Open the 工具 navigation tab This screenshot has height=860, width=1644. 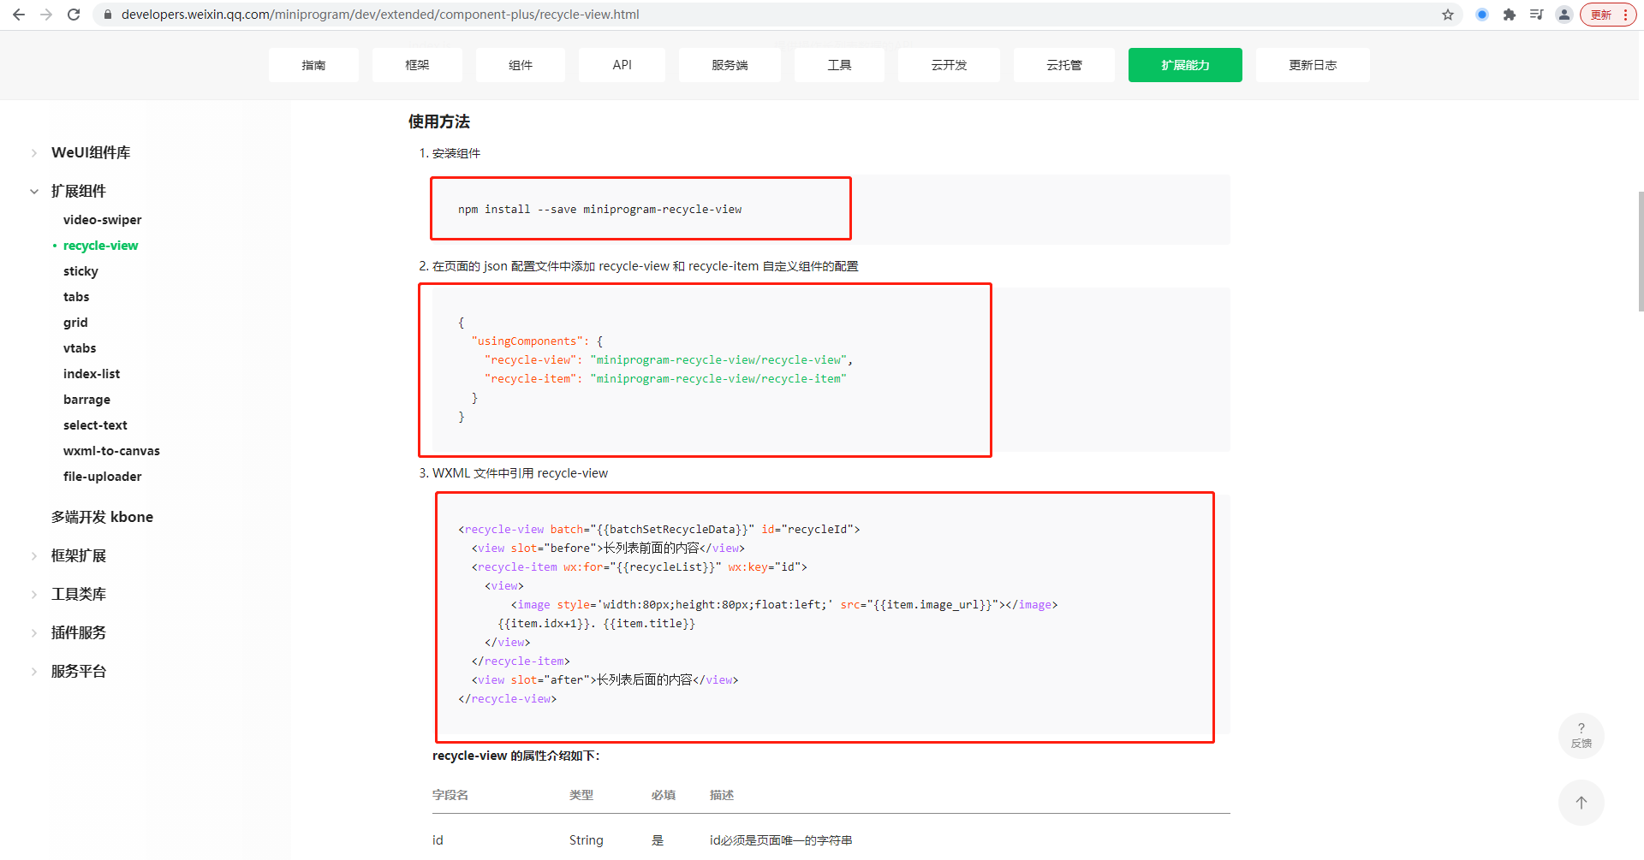[x=839, y=65]
